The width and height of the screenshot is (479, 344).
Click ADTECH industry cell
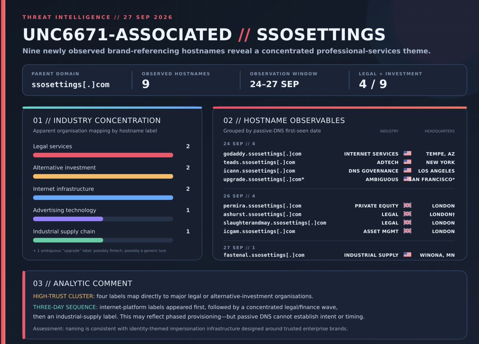pyautogui.click(x=388, y=162)
